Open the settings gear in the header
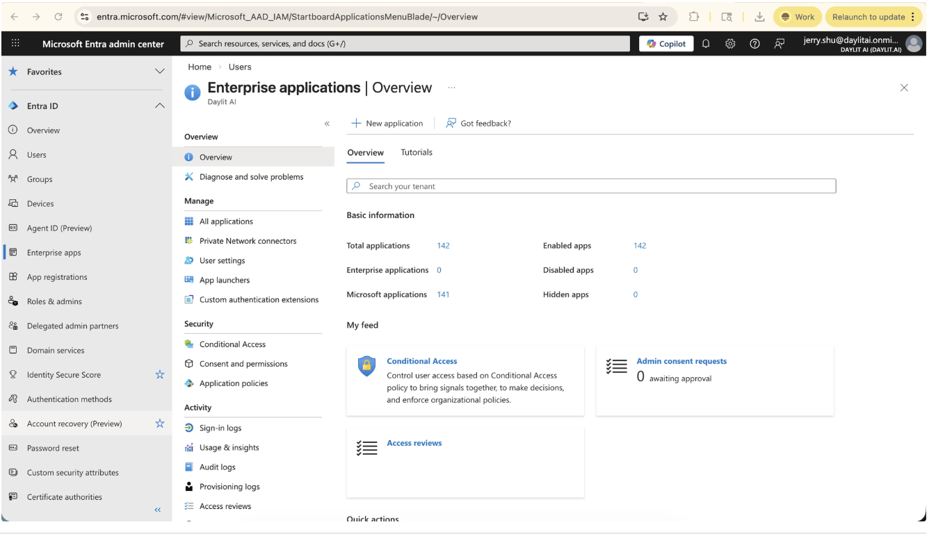This screenshot has width=929, height=536. click(x=730, y=44)
